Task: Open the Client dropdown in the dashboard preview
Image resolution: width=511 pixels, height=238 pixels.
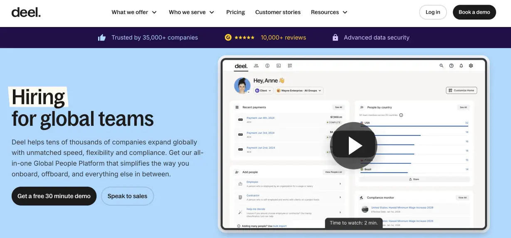Action: click(263, 91)
